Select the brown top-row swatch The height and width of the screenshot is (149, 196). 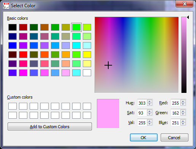[x=44, y=27]
